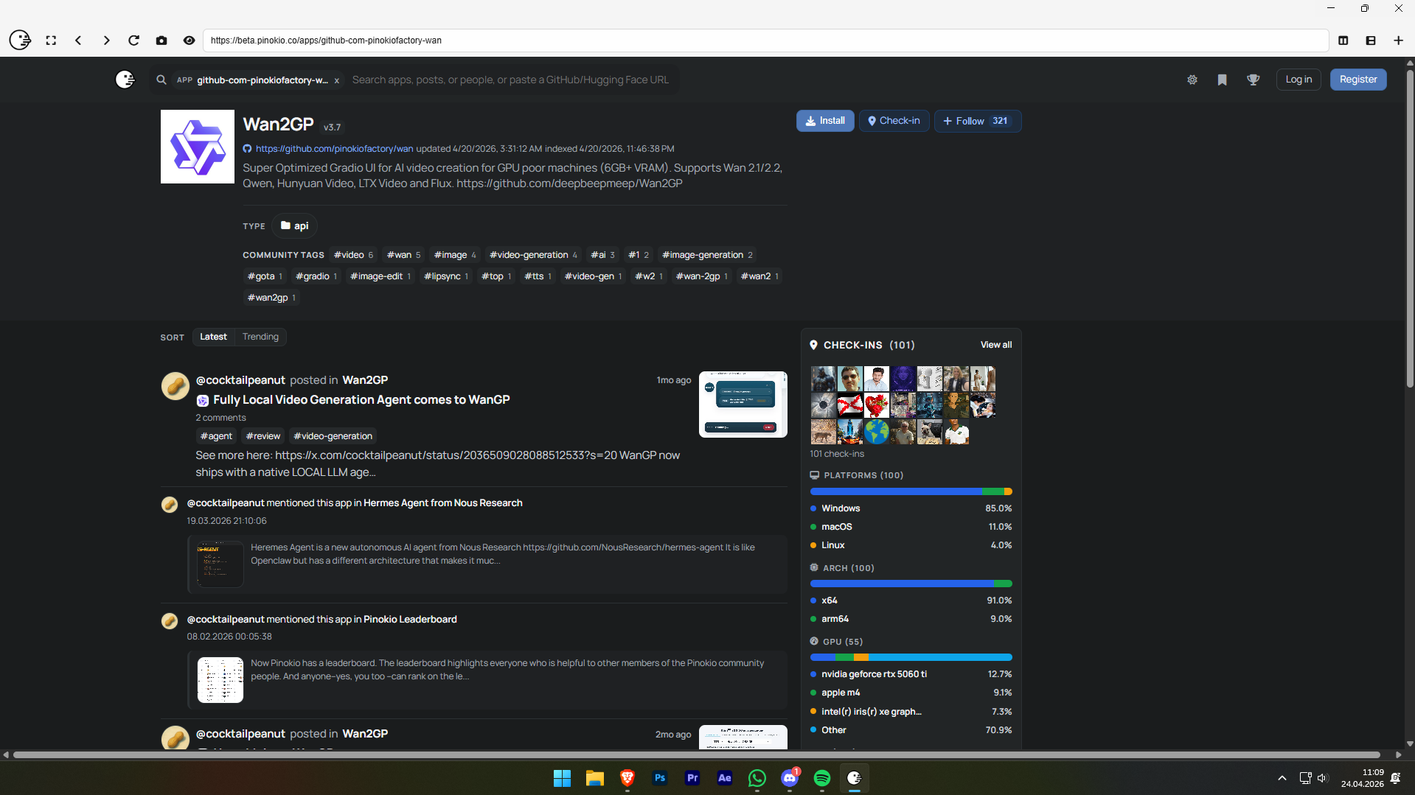1415x795 pixels.
Task: Click the platforms distribution bar
Action: [x=911, y=491]
